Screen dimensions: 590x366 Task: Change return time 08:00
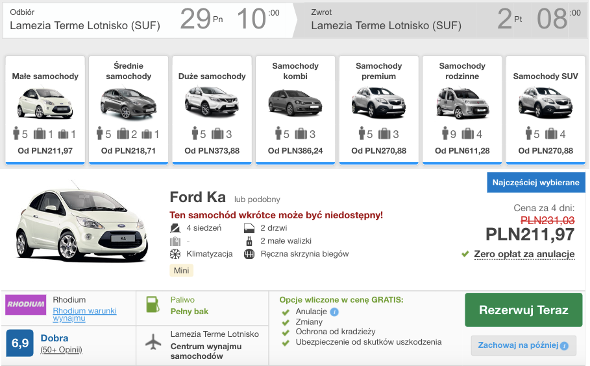(x=559, y=19)
